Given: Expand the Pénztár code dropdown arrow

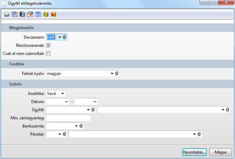Looking at the screenshot, I should [x=60, y=134].
